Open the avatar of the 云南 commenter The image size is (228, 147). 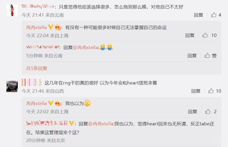click(x=12, y=10)
